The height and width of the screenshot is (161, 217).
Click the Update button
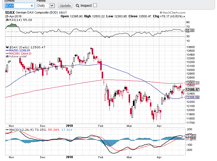pyautogui.click(x=65, y=6)
